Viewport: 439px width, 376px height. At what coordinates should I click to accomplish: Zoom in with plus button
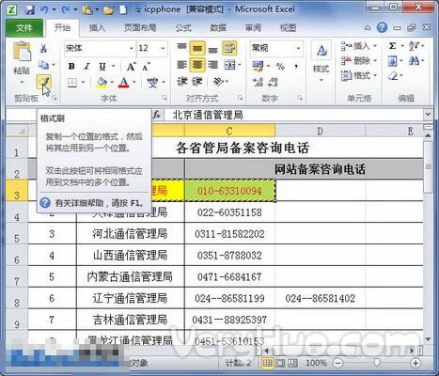click(415, 363)
